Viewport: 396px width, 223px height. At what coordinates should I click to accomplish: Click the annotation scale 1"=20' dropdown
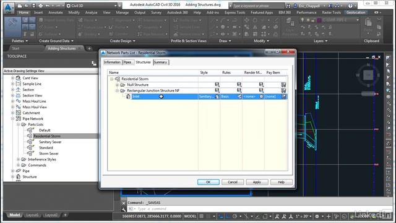click(303, 216)
